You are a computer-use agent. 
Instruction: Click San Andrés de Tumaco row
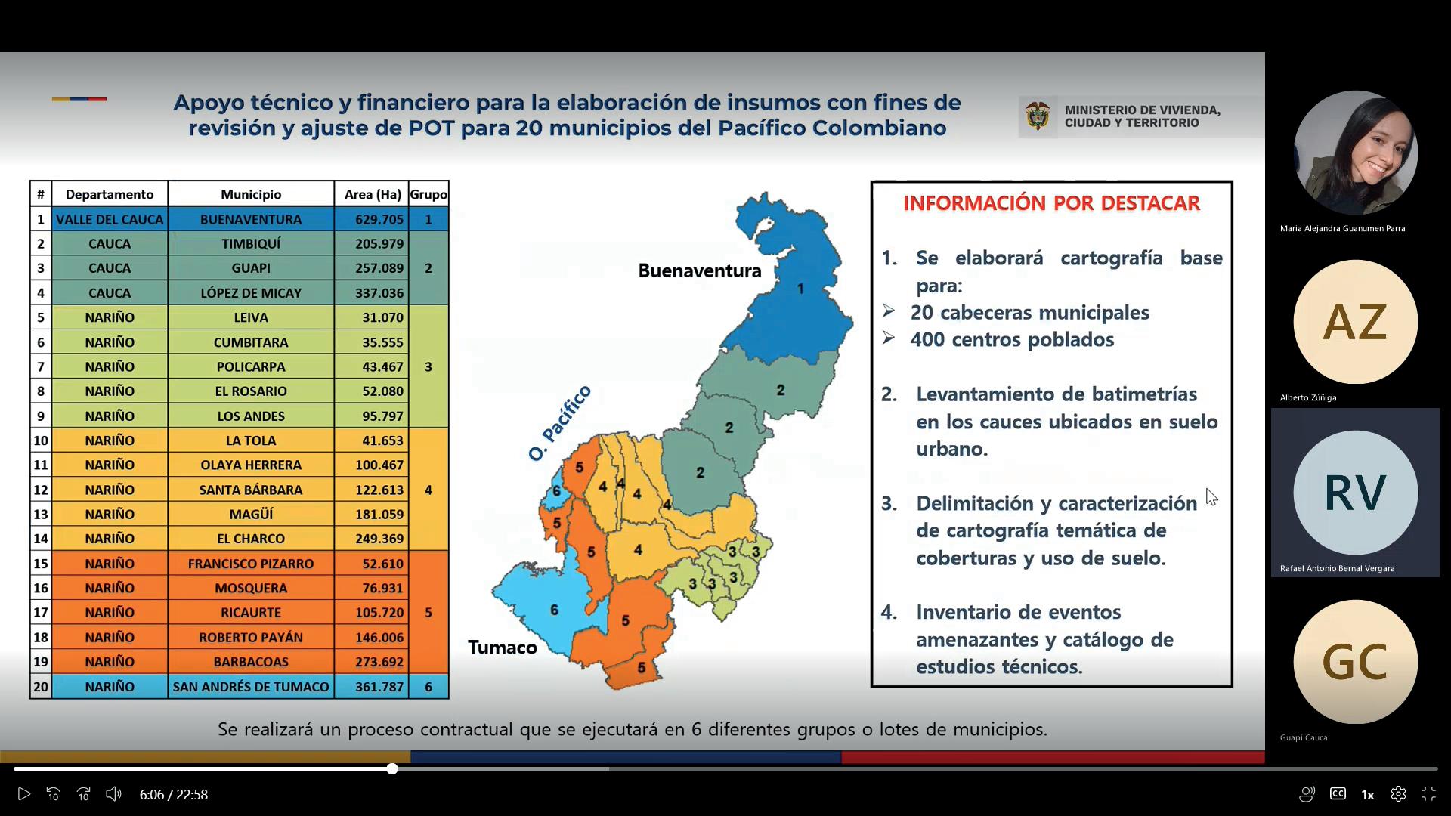pyautogui.click(x=250, y=687)
